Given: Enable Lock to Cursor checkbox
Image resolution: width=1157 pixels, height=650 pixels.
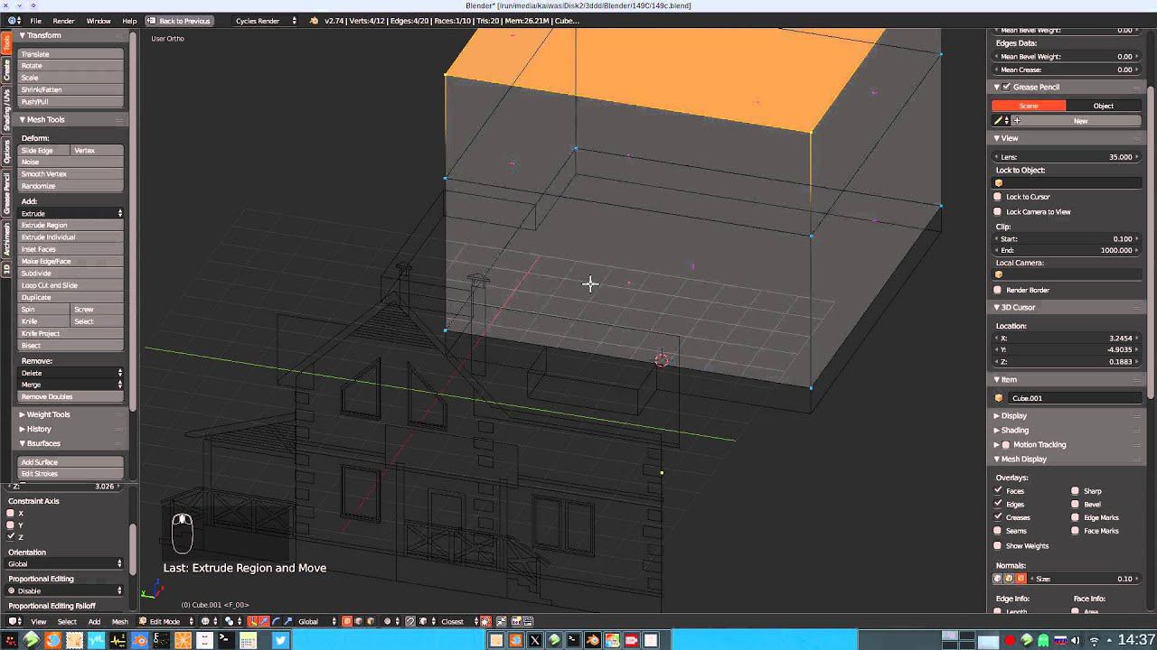Looking at the screenshot, I should pos(998,197).
